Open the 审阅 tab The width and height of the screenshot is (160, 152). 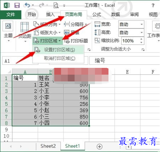coord(134,15)
